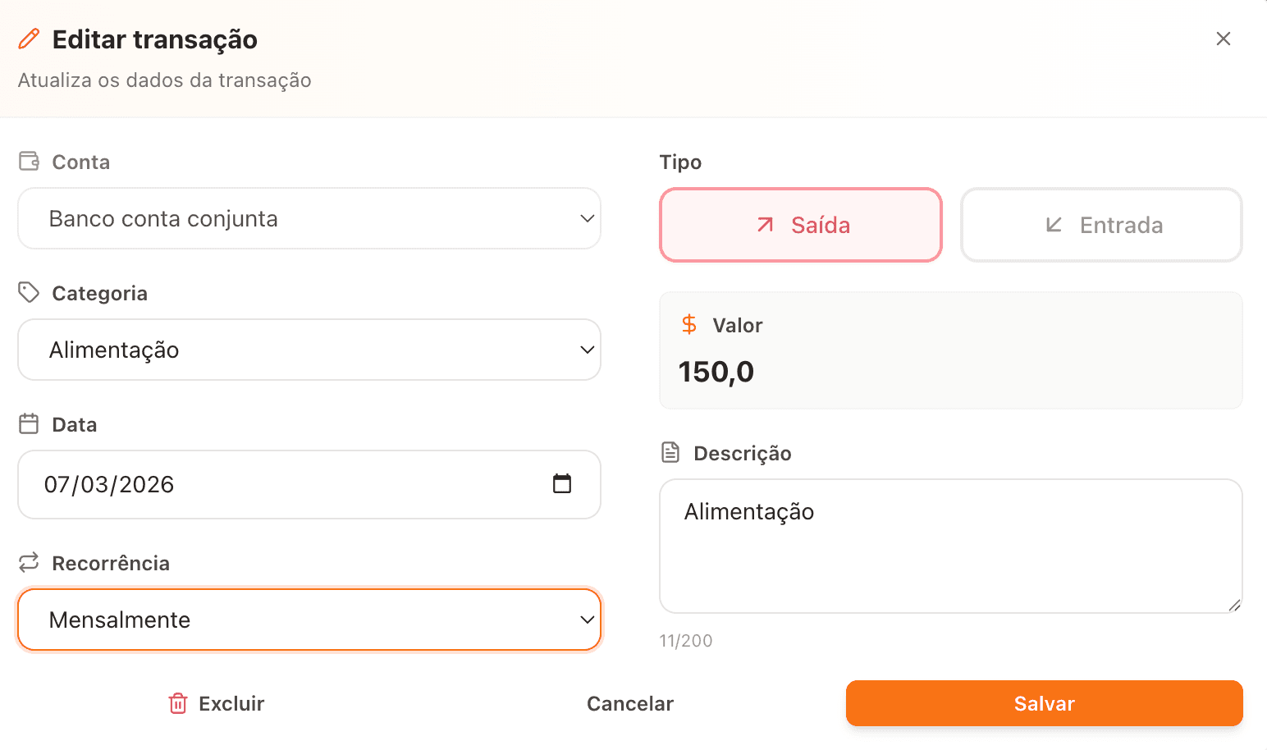Screen dimensions: 1267x750
Task: Click inside the Descrição text area
Action: (x=950, y=546)
